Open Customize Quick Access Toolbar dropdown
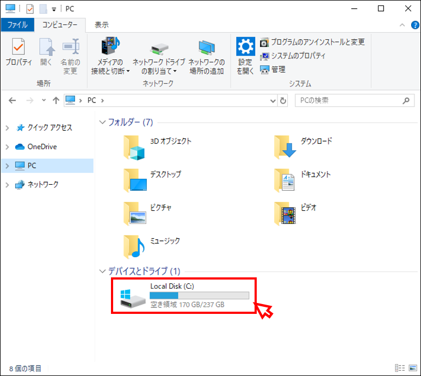The height and width of the screenshot is (376, 421). [x=54, y=9]
